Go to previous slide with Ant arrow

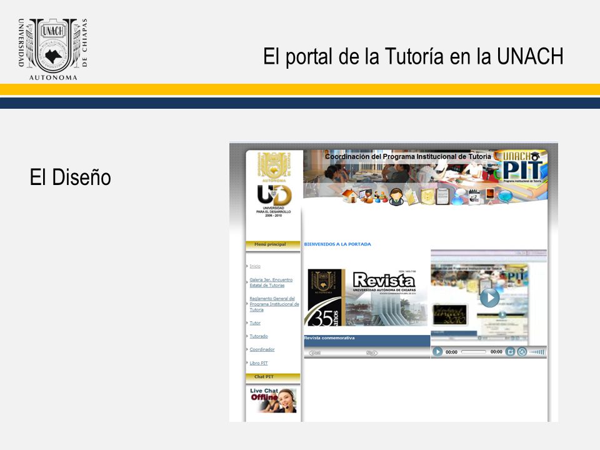click(x=314, y=352)
